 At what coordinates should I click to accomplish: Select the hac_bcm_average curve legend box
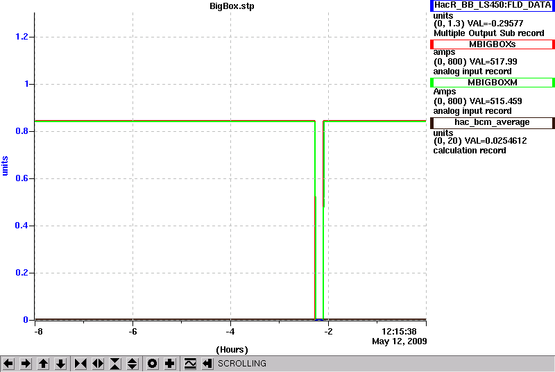coord(493,122)
